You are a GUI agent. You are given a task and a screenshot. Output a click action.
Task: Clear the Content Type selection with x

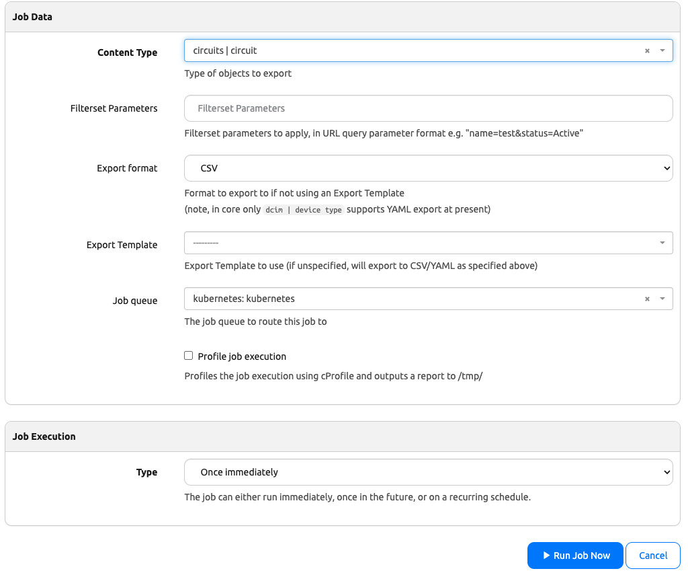click(647, 51)
